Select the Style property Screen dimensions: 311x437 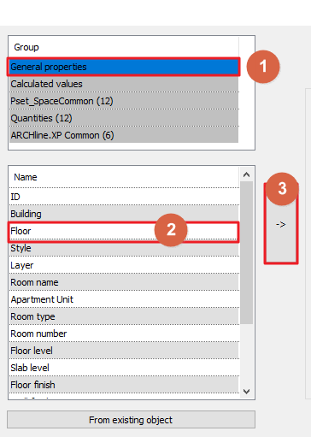click(x=124, y=248)
